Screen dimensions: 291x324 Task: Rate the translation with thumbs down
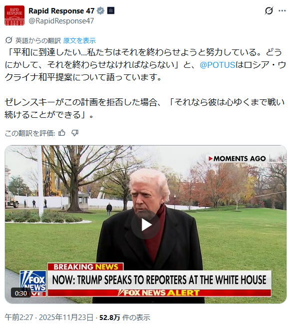(75, 133)
